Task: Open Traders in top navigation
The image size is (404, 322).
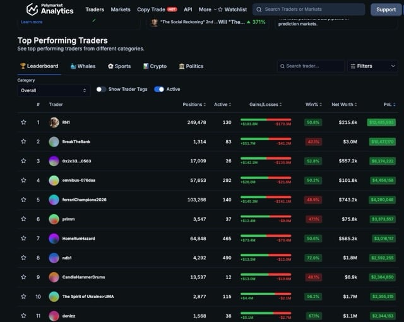Action: [95, 9]
